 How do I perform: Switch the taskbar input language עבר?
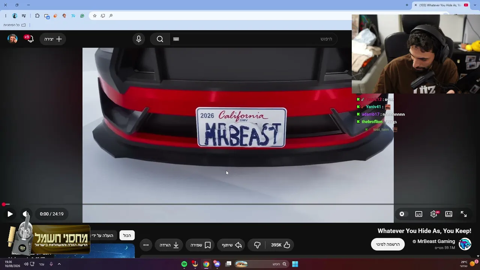coord(42,264)
